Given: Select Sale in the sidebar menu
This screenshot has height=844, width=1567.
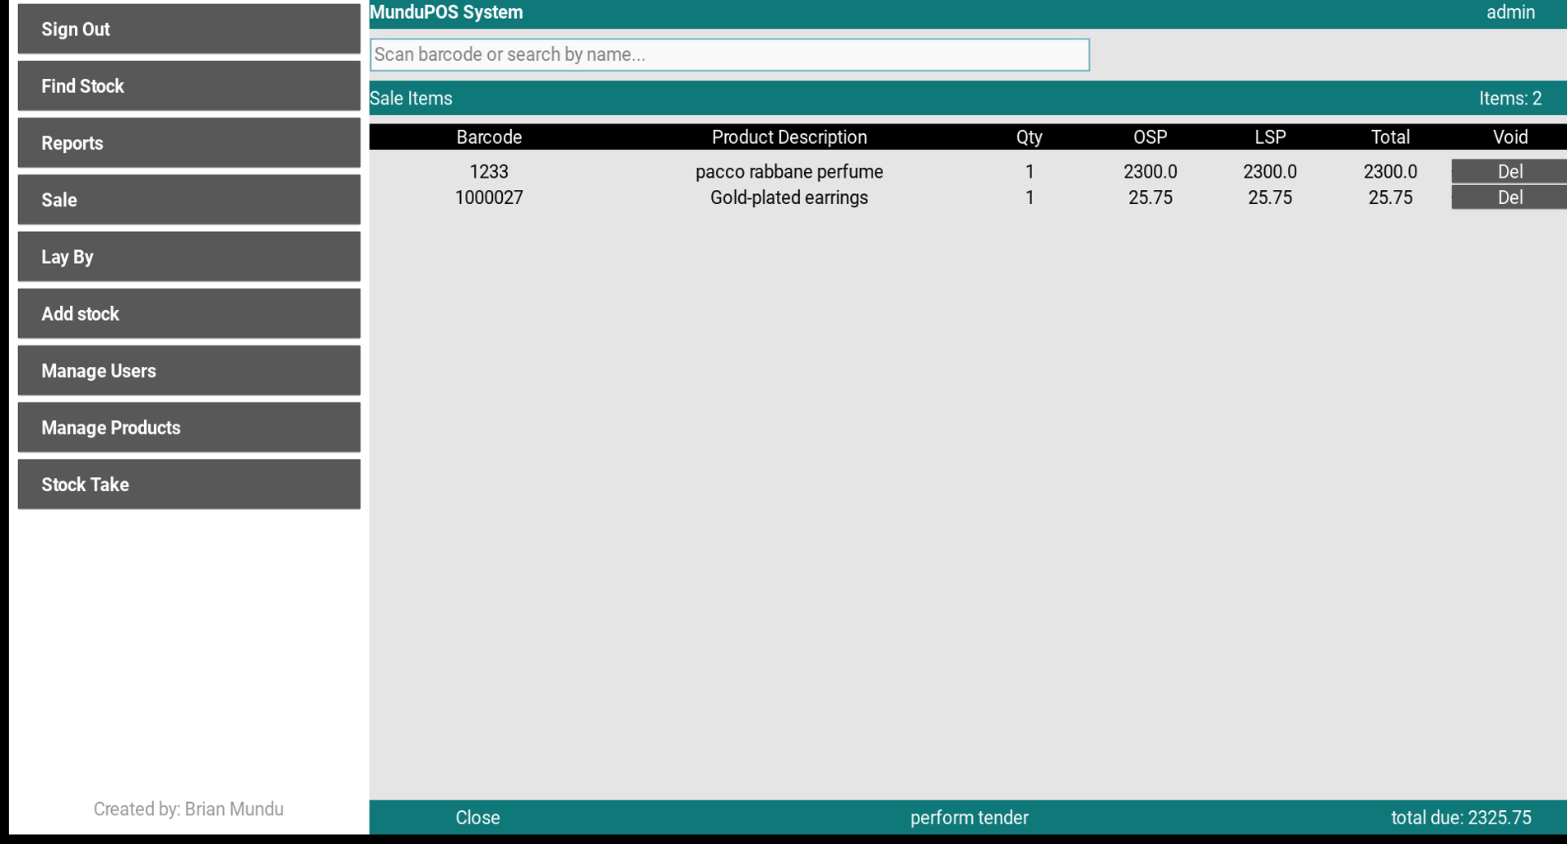Looking at the screenshot, I should [x=188, y=199].
